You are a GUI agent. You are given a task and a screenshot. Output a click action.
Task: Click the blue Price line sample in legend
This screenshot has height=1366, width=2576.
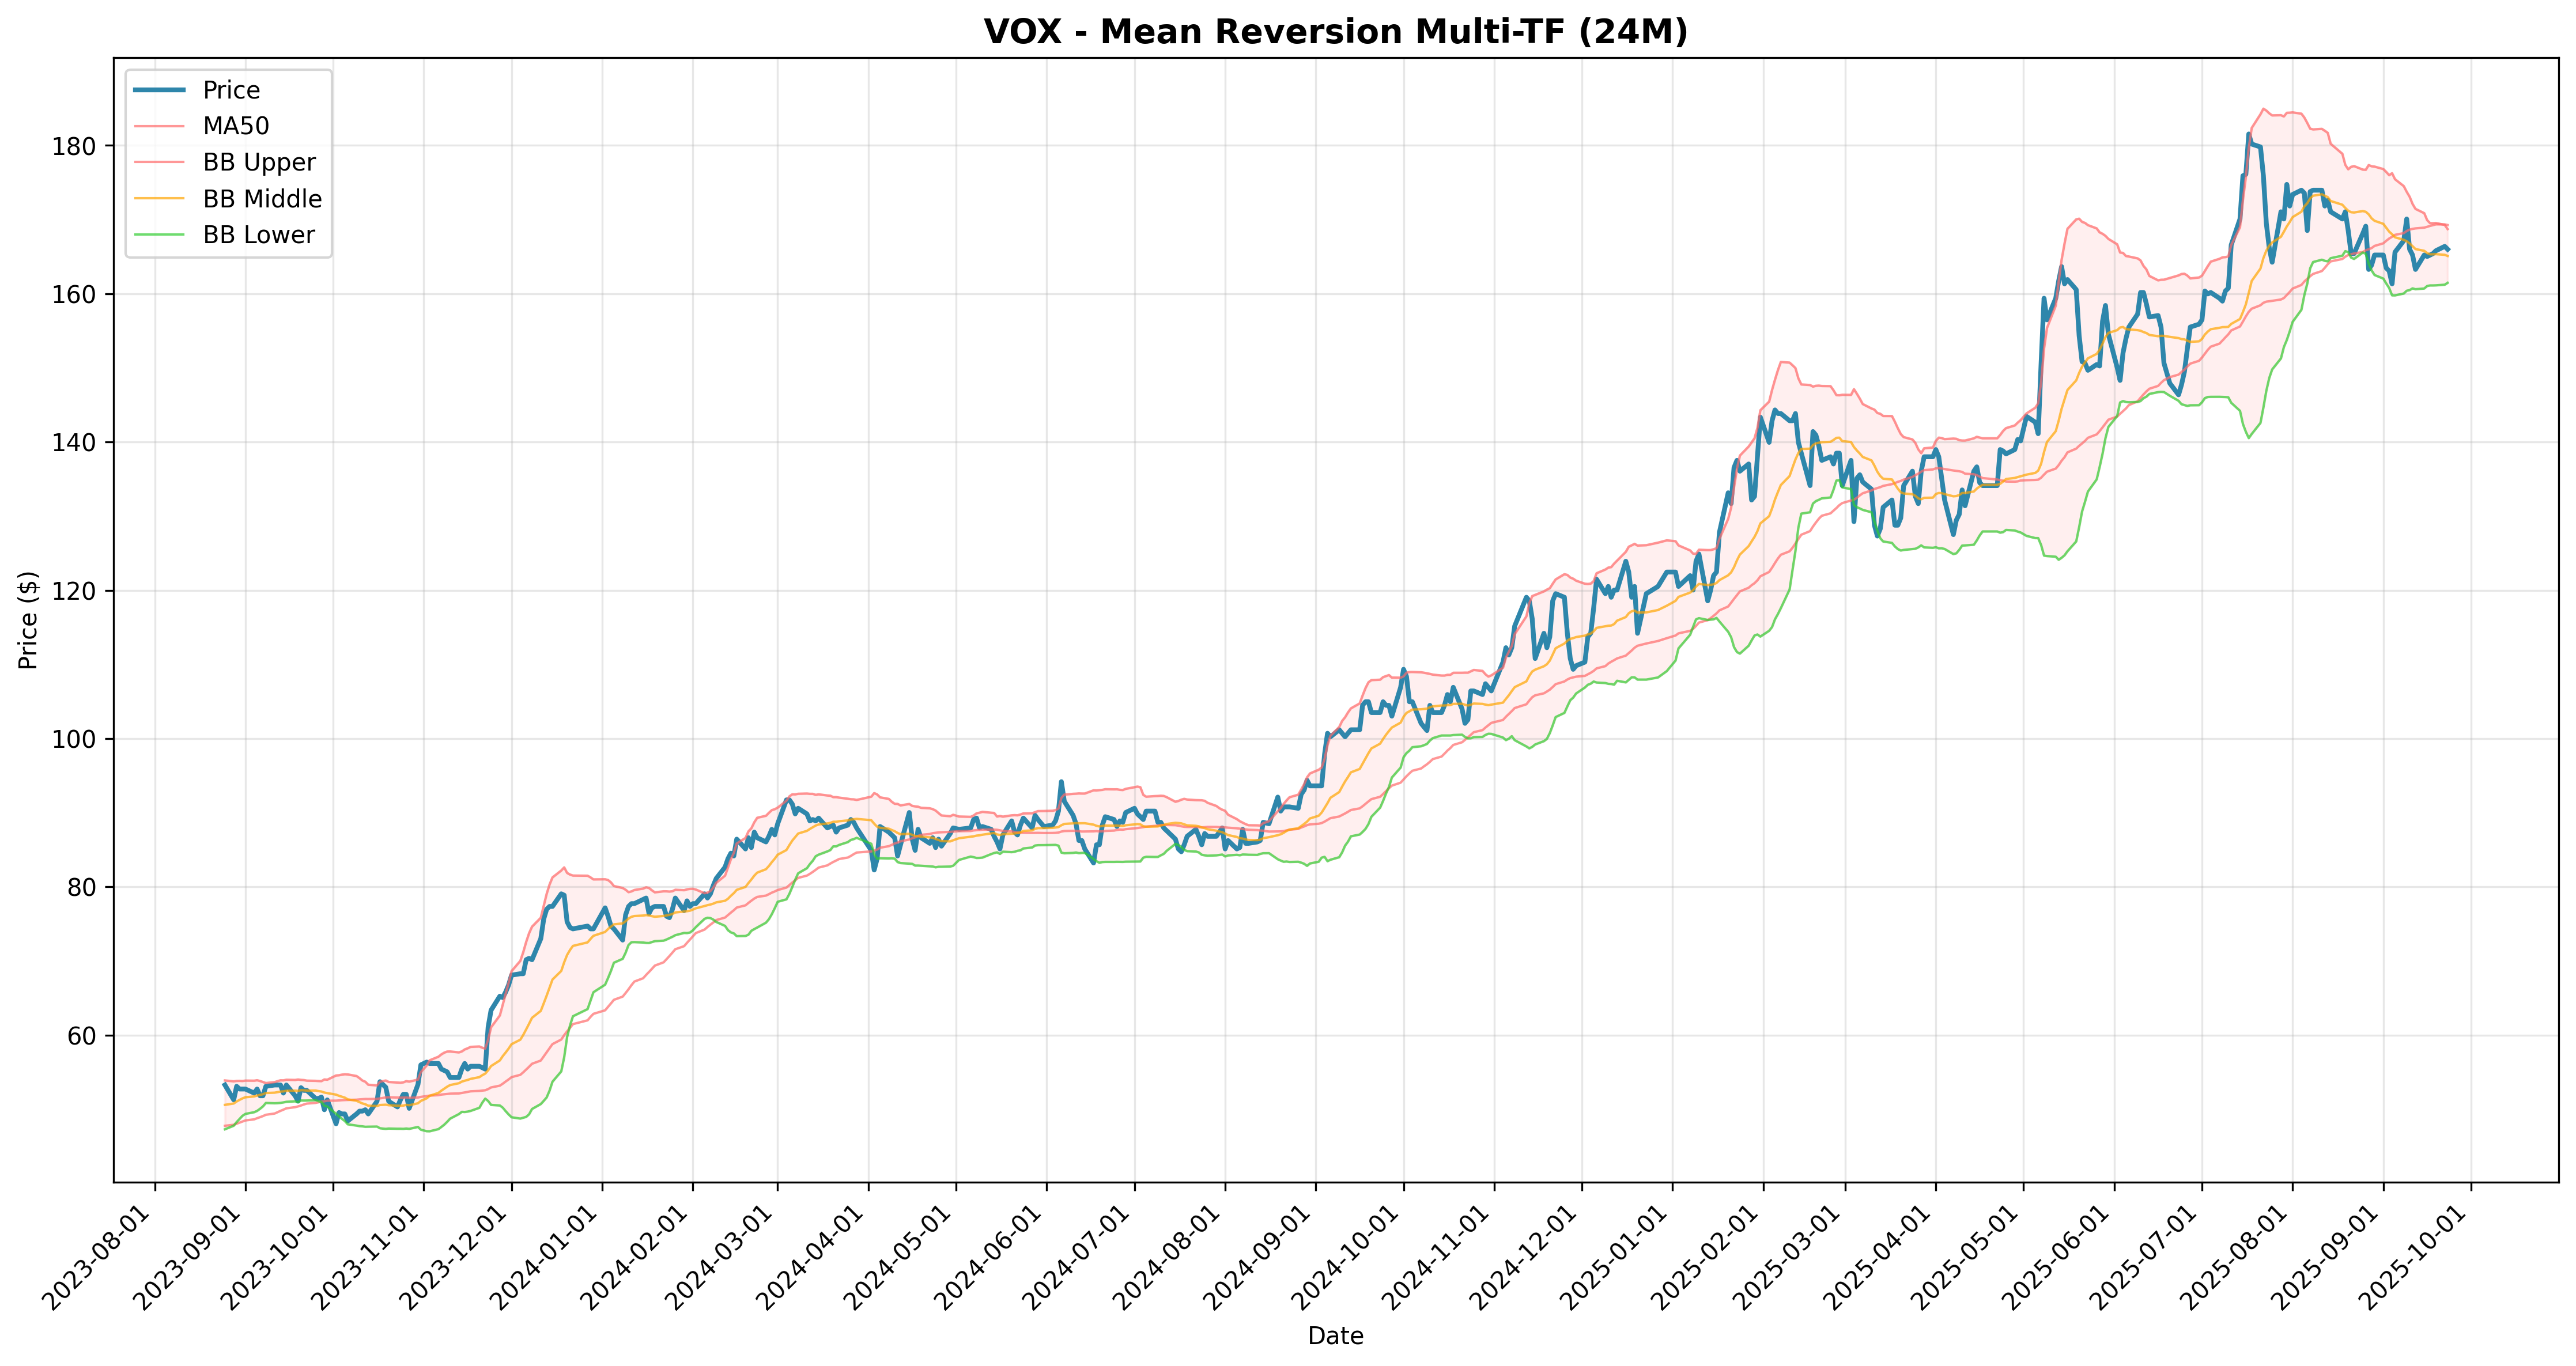159,90
